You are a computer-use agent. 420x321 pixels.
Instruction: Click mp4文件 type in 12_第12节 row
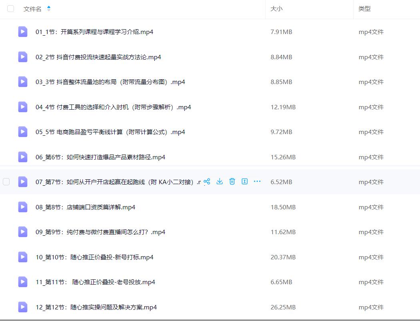click(x=371, y=307)
